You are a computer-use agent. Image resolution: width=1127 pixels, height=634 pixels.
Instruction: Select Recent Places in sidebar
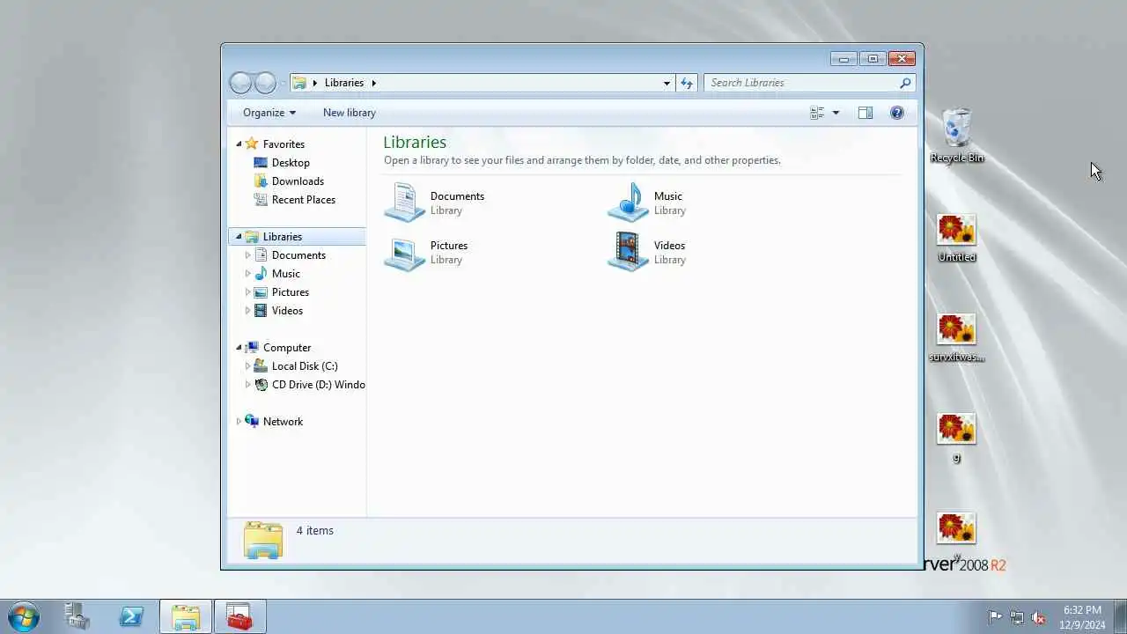click(x=304, y=200)
